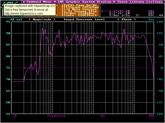Click the -180 degree phase axis value
Screen dimensions: 165x123
coord(159,114)
